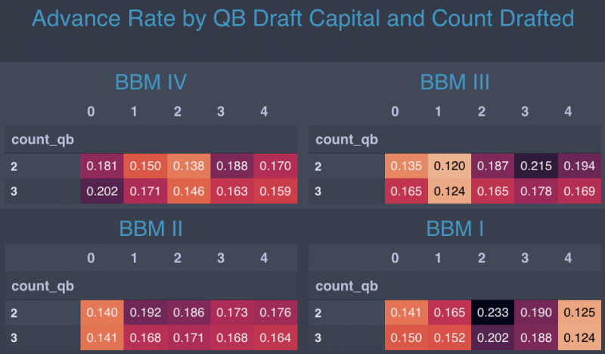Select the BBM IV table title
Screen dimensions: 605x354
151,82
